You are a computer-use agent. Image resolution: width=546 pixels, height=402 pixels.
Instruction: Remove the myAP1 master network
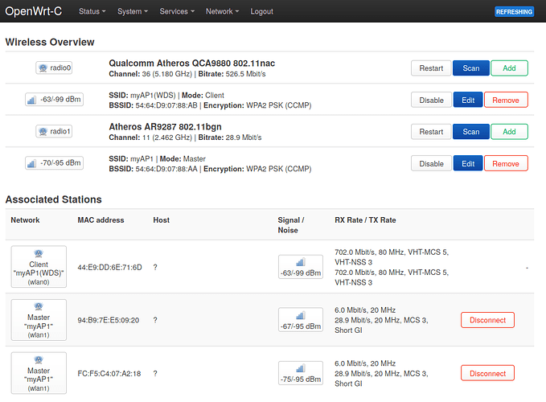506,163
